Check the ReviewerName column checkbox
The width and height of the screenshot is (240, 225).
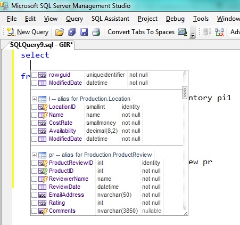click(x=35, y=179)
